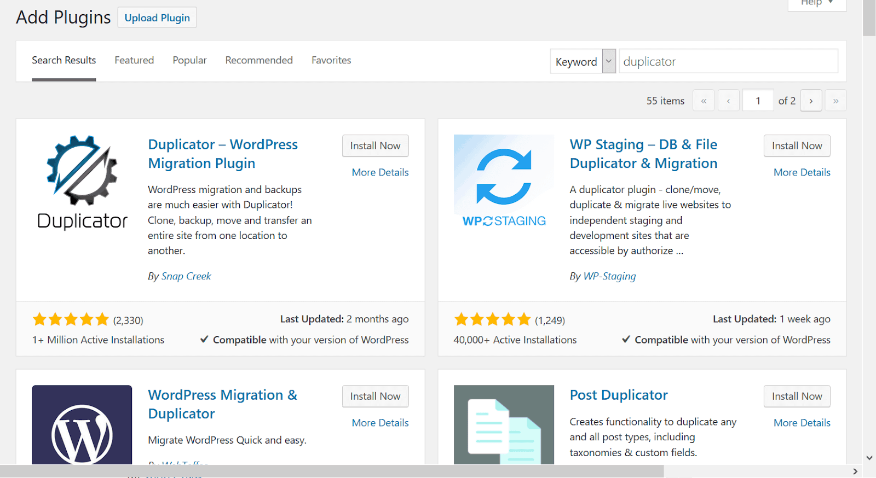Click the Upload Plugin button
The height and width of the screenshot is (478, 876).
pos(157,18)
